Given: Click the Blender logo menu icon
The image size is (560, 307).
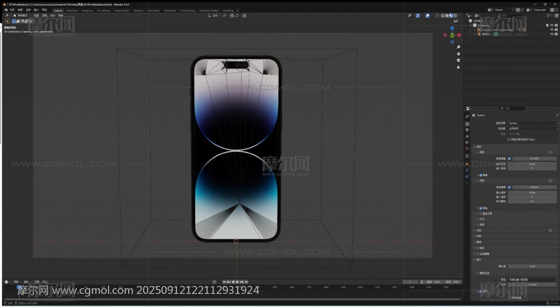Looking at the screenshot, I should pos(5,10).
